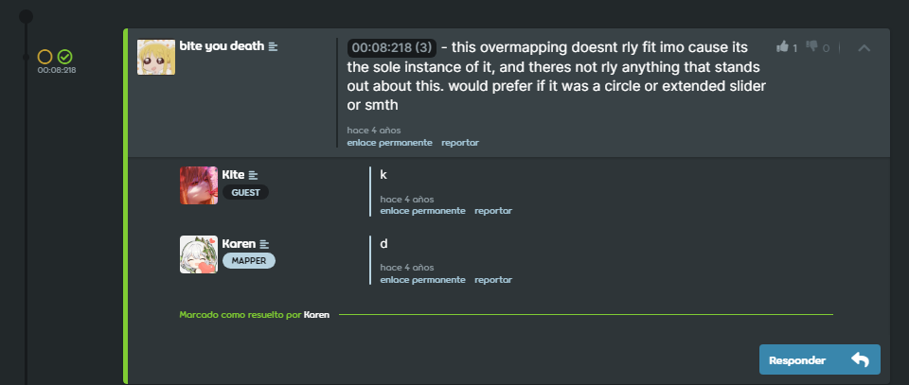Report the bite you death post
The height and width of the screenshot is (385, 909).
(x=460, y=143)
